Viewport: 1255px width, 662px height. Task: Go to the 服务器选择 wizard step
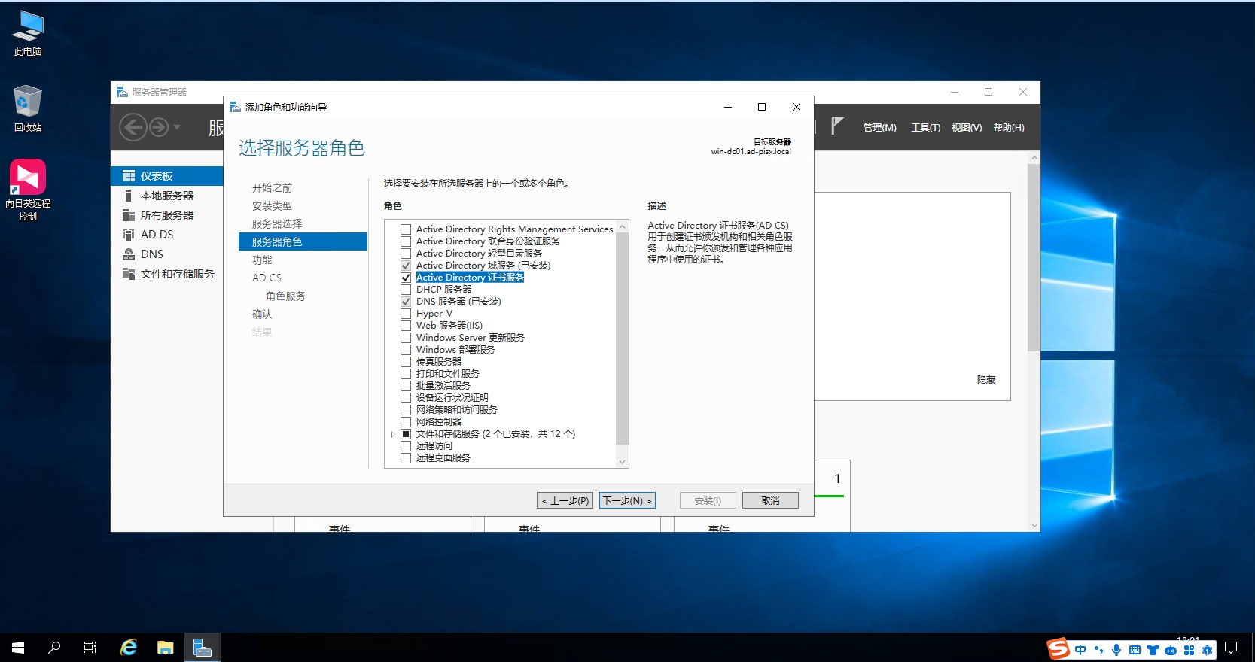[x=277, y=224]
